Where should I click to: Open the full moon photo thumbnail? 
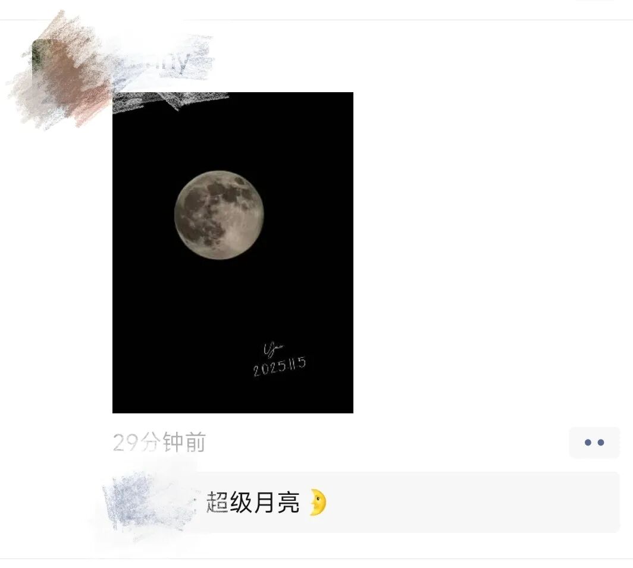[233, 253]
